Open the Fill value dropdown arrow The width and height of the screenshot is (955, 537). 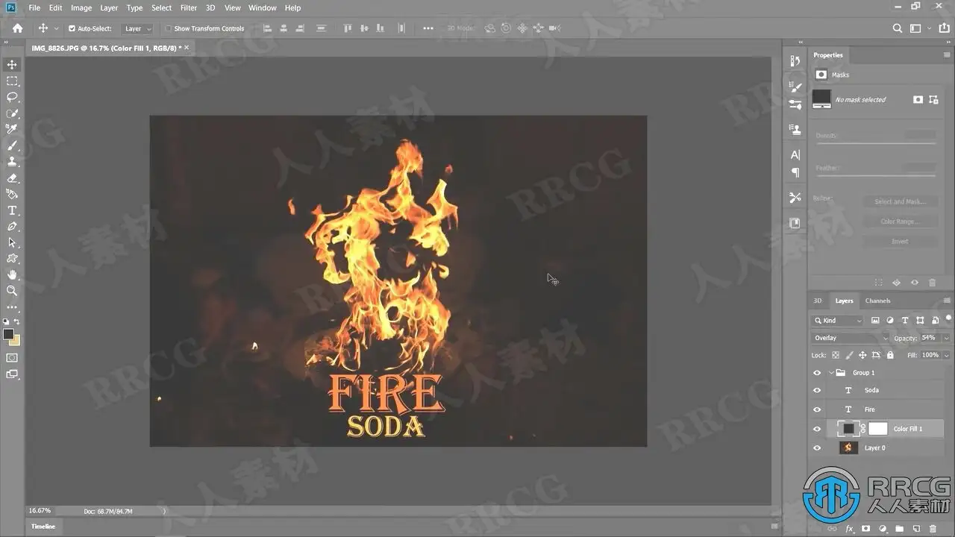[946, 355]
